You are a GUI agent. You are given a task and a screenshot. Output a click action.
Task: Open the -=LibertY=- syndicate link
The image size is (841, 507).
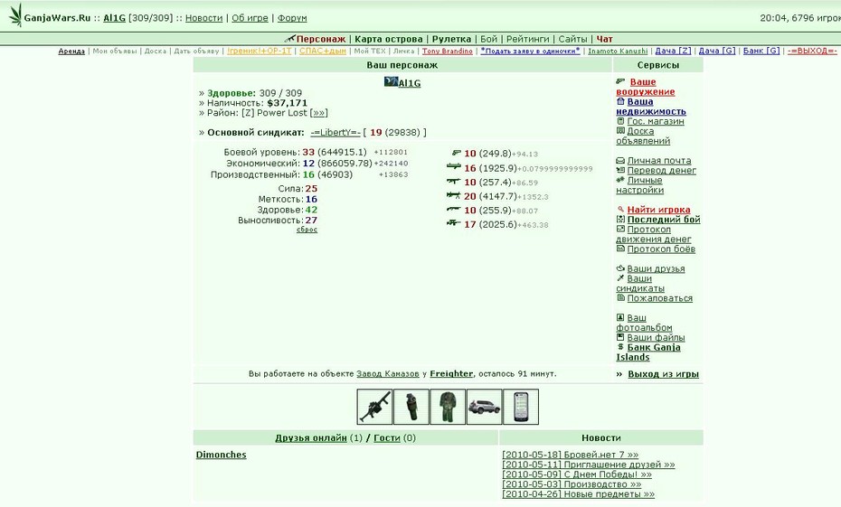335,132
